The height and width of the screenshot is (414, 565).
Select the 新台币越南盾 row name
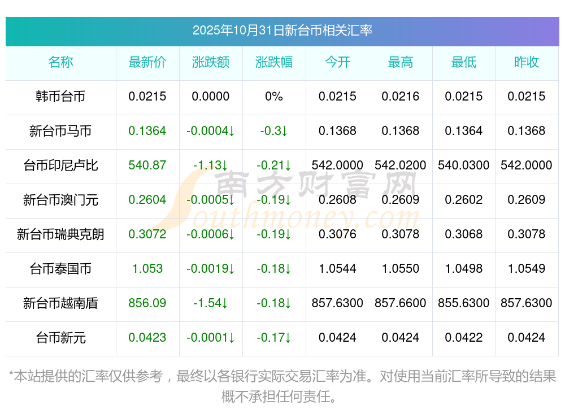(60, 303)
